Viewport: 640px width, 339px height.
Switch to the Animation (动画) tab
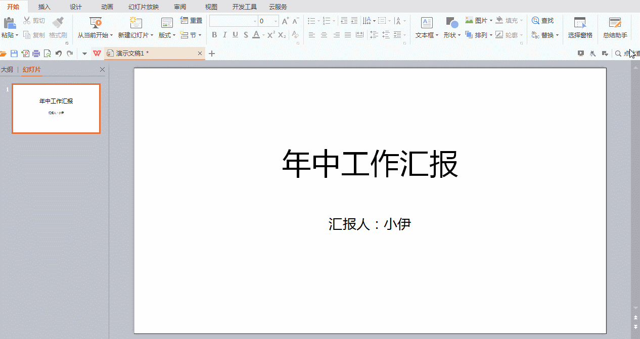tap(107, 7)
